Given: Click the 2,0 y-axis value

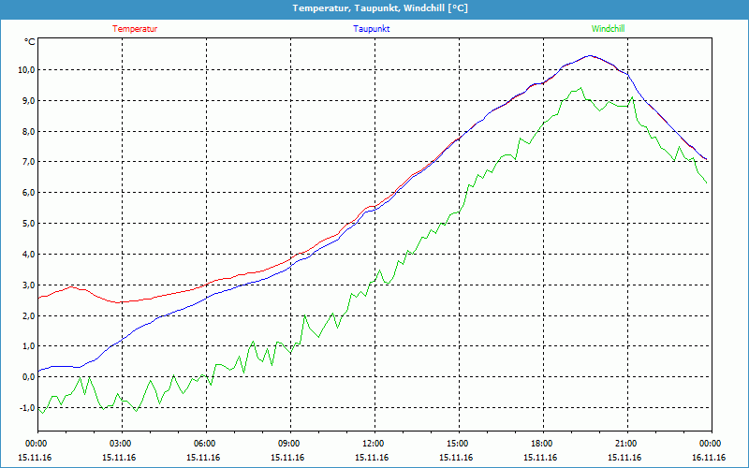Looking at the screenshot, I should coord(26,315).
